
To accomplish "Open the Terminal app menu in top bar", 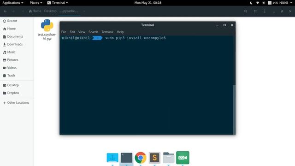I will coord(58,3).
